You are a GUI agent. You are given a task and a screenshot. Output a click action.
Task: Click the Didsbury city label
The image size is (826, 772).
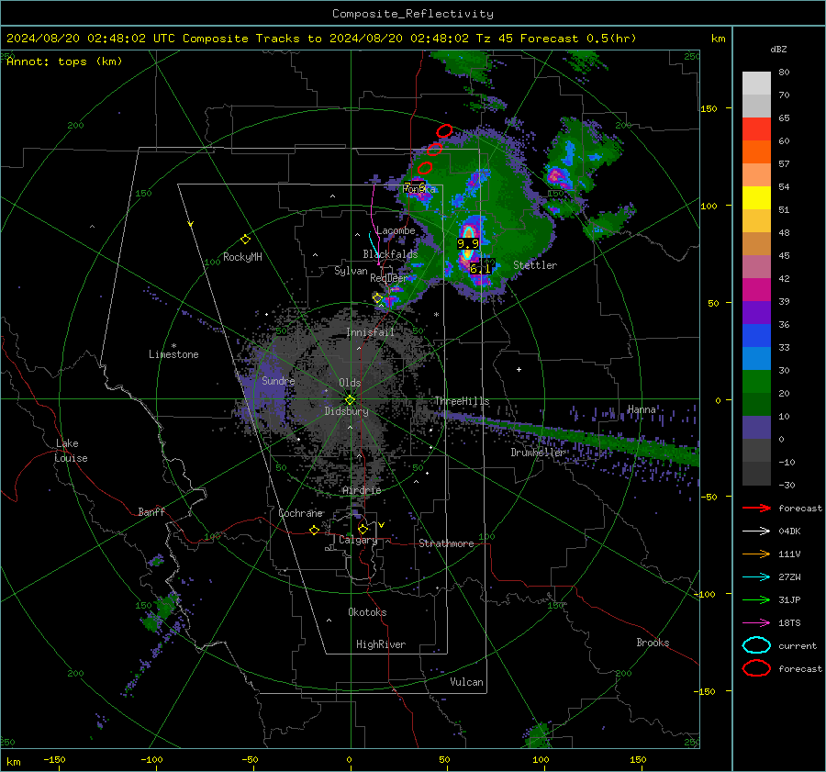(x=346, y=411)
